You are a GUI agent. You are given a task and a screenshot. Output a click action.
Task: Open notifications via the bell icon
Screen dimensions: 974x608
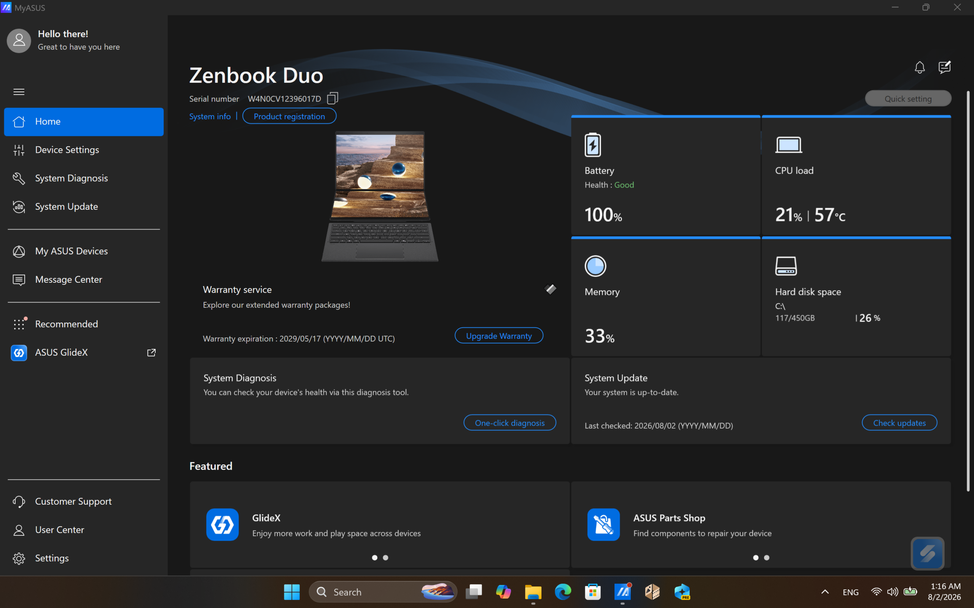(x=920, y=67)
